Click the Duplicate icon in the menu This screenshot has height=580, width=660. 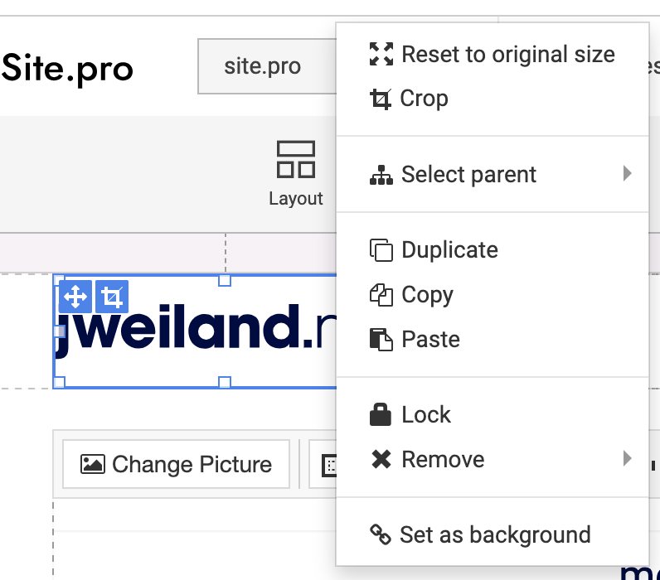pos(381,250)
